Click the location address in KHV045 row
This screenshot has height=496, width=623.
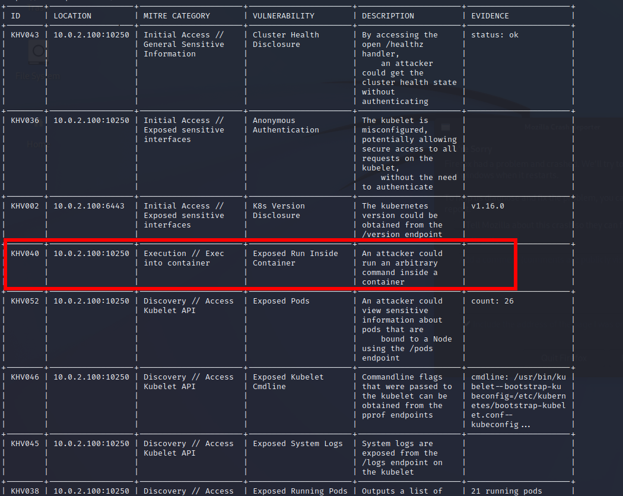coord(91,444)
